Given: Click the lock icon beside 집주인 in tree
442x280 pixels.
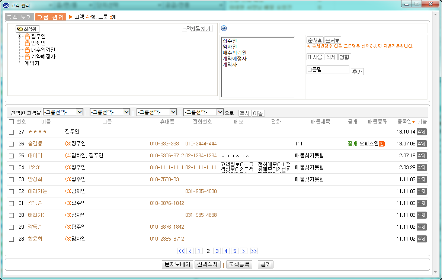Looking at the screenshot, I should click(27, 36).
